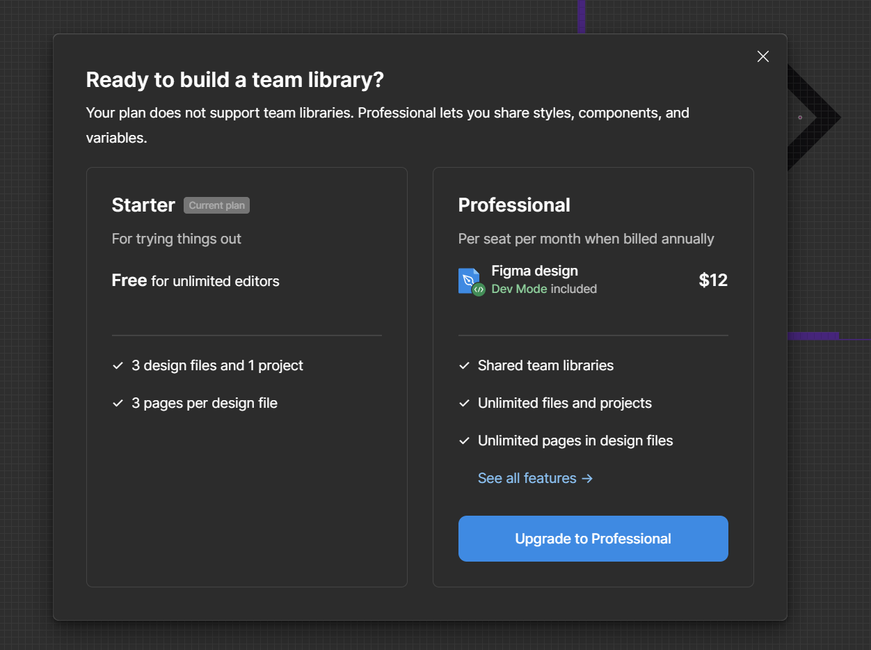Click the checkmark beside 3 design files and 1 project
Image resolution: width=871 pixels, height=650 pixels.
click(118, 366)
